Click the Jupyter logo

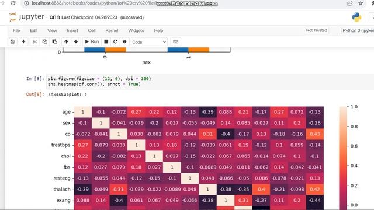[27, 17]
